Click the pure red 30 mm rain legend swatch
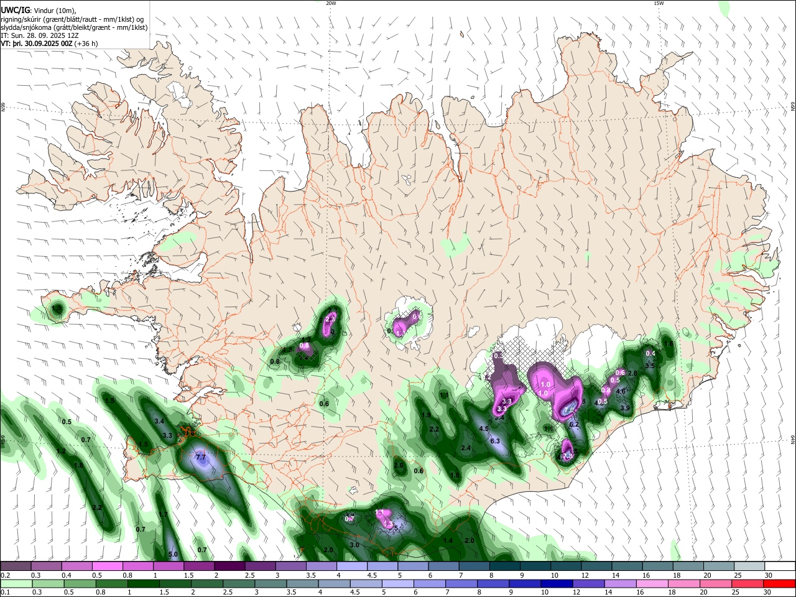Image resolution: width=796 pixels, height=597 pixels. tap(779, 583)
